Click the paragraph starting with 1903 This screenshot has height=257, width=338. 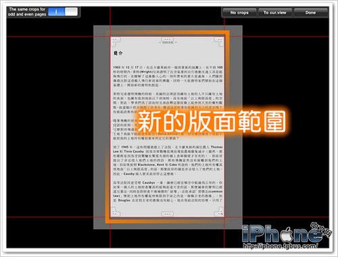[168, 76]
